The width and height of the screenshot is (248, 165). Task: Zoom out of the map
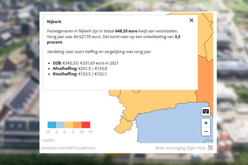[x=206, y=131]
